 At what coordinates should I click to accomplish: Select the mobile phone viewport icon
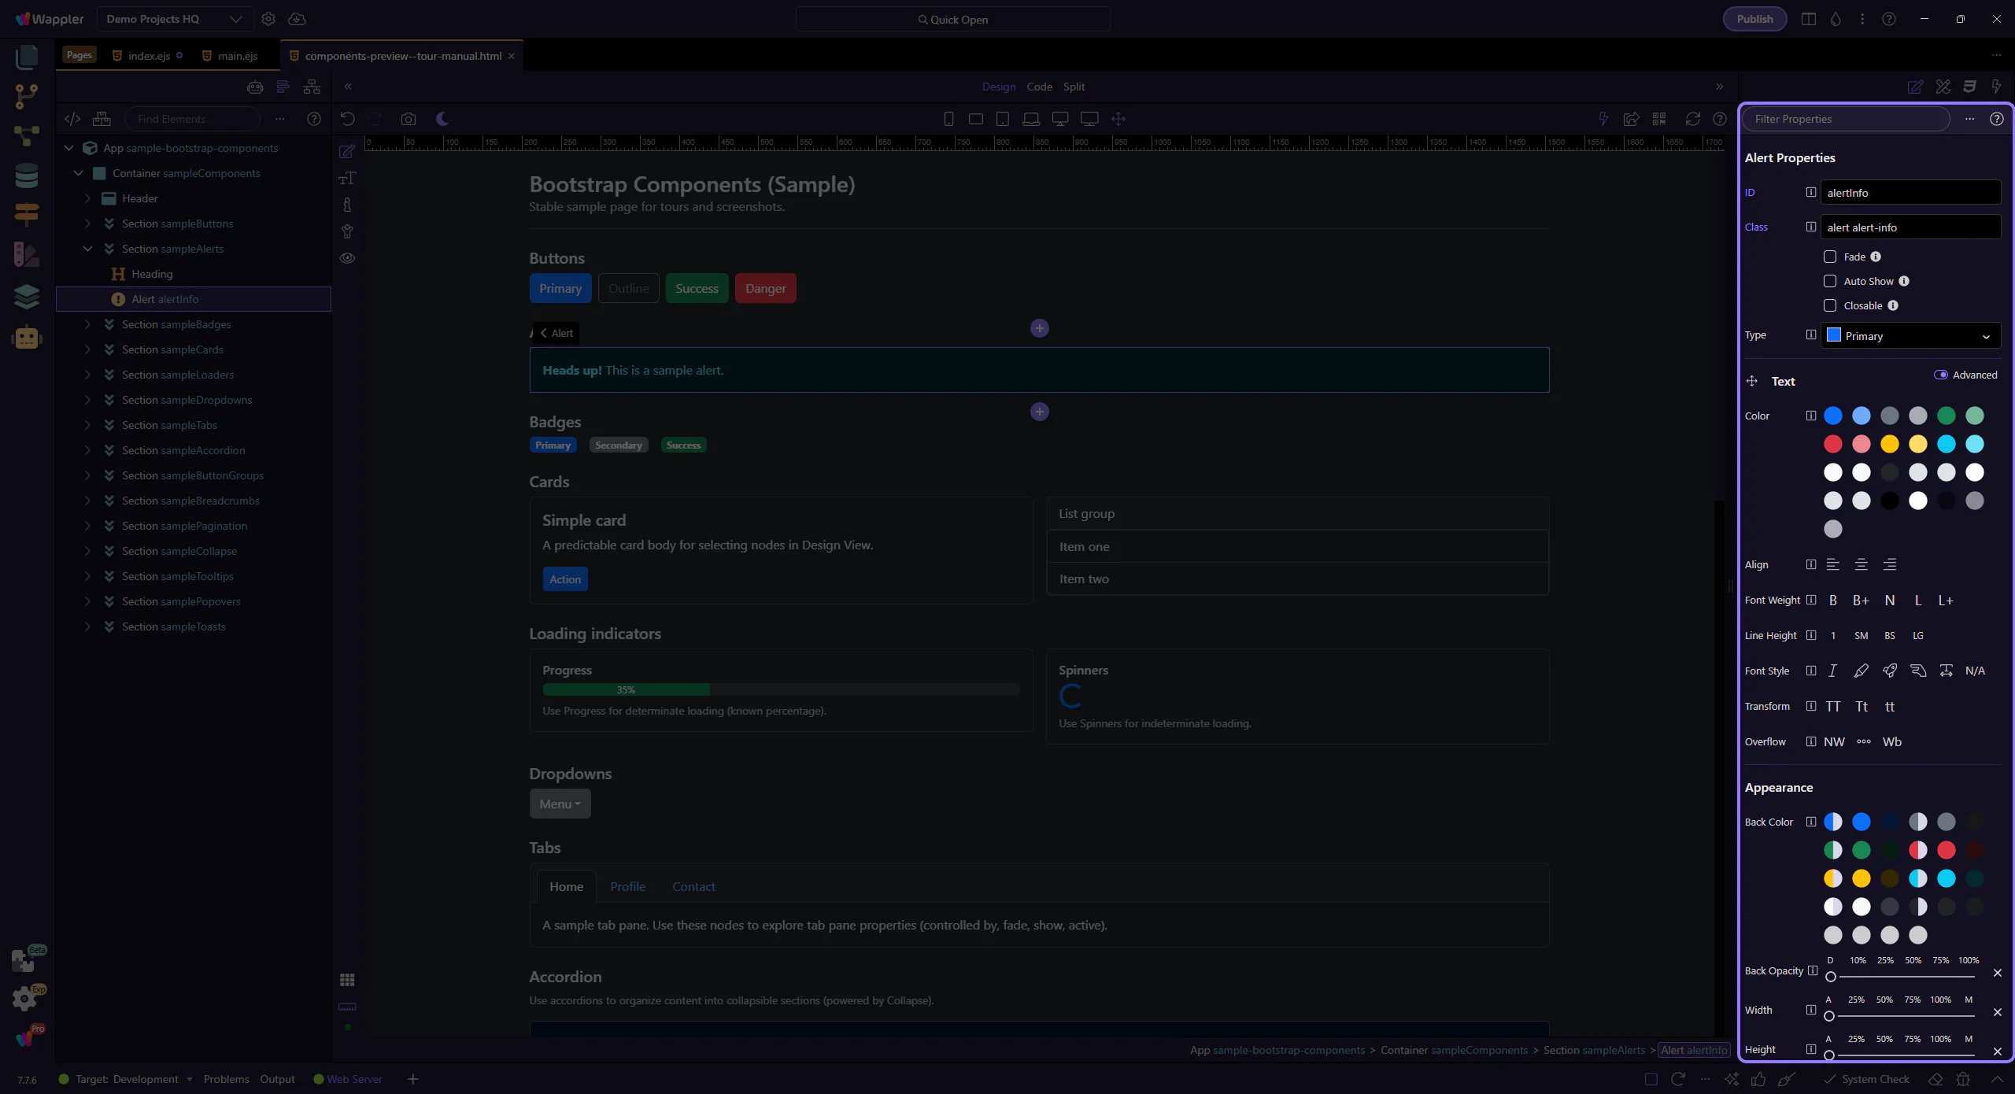pos(948,119)
